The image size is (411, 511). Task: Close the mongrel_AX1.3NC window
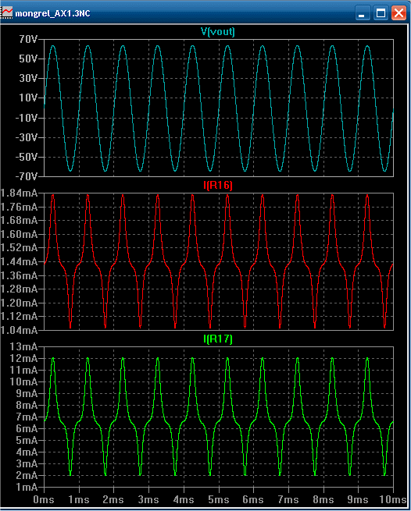tap(398, 13)
